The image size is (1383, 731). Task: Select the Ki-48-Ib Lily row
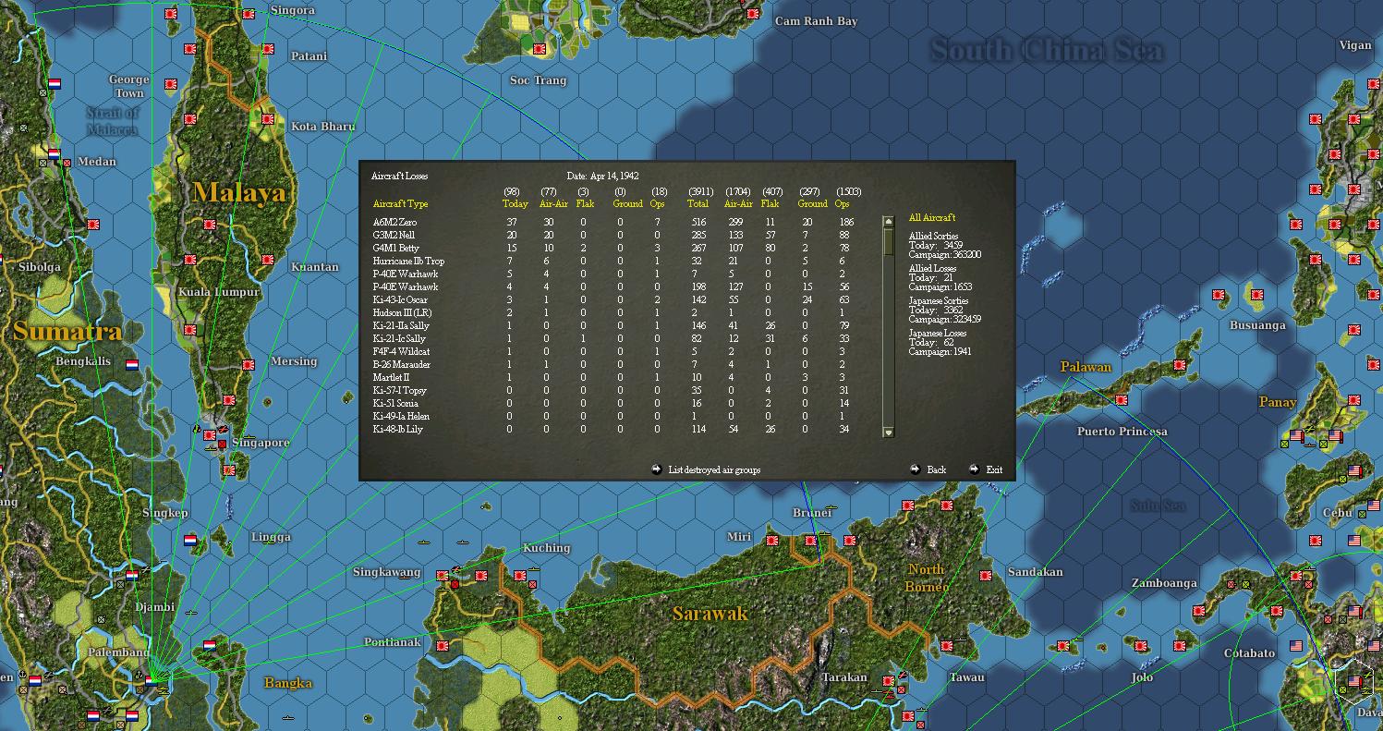613,429
